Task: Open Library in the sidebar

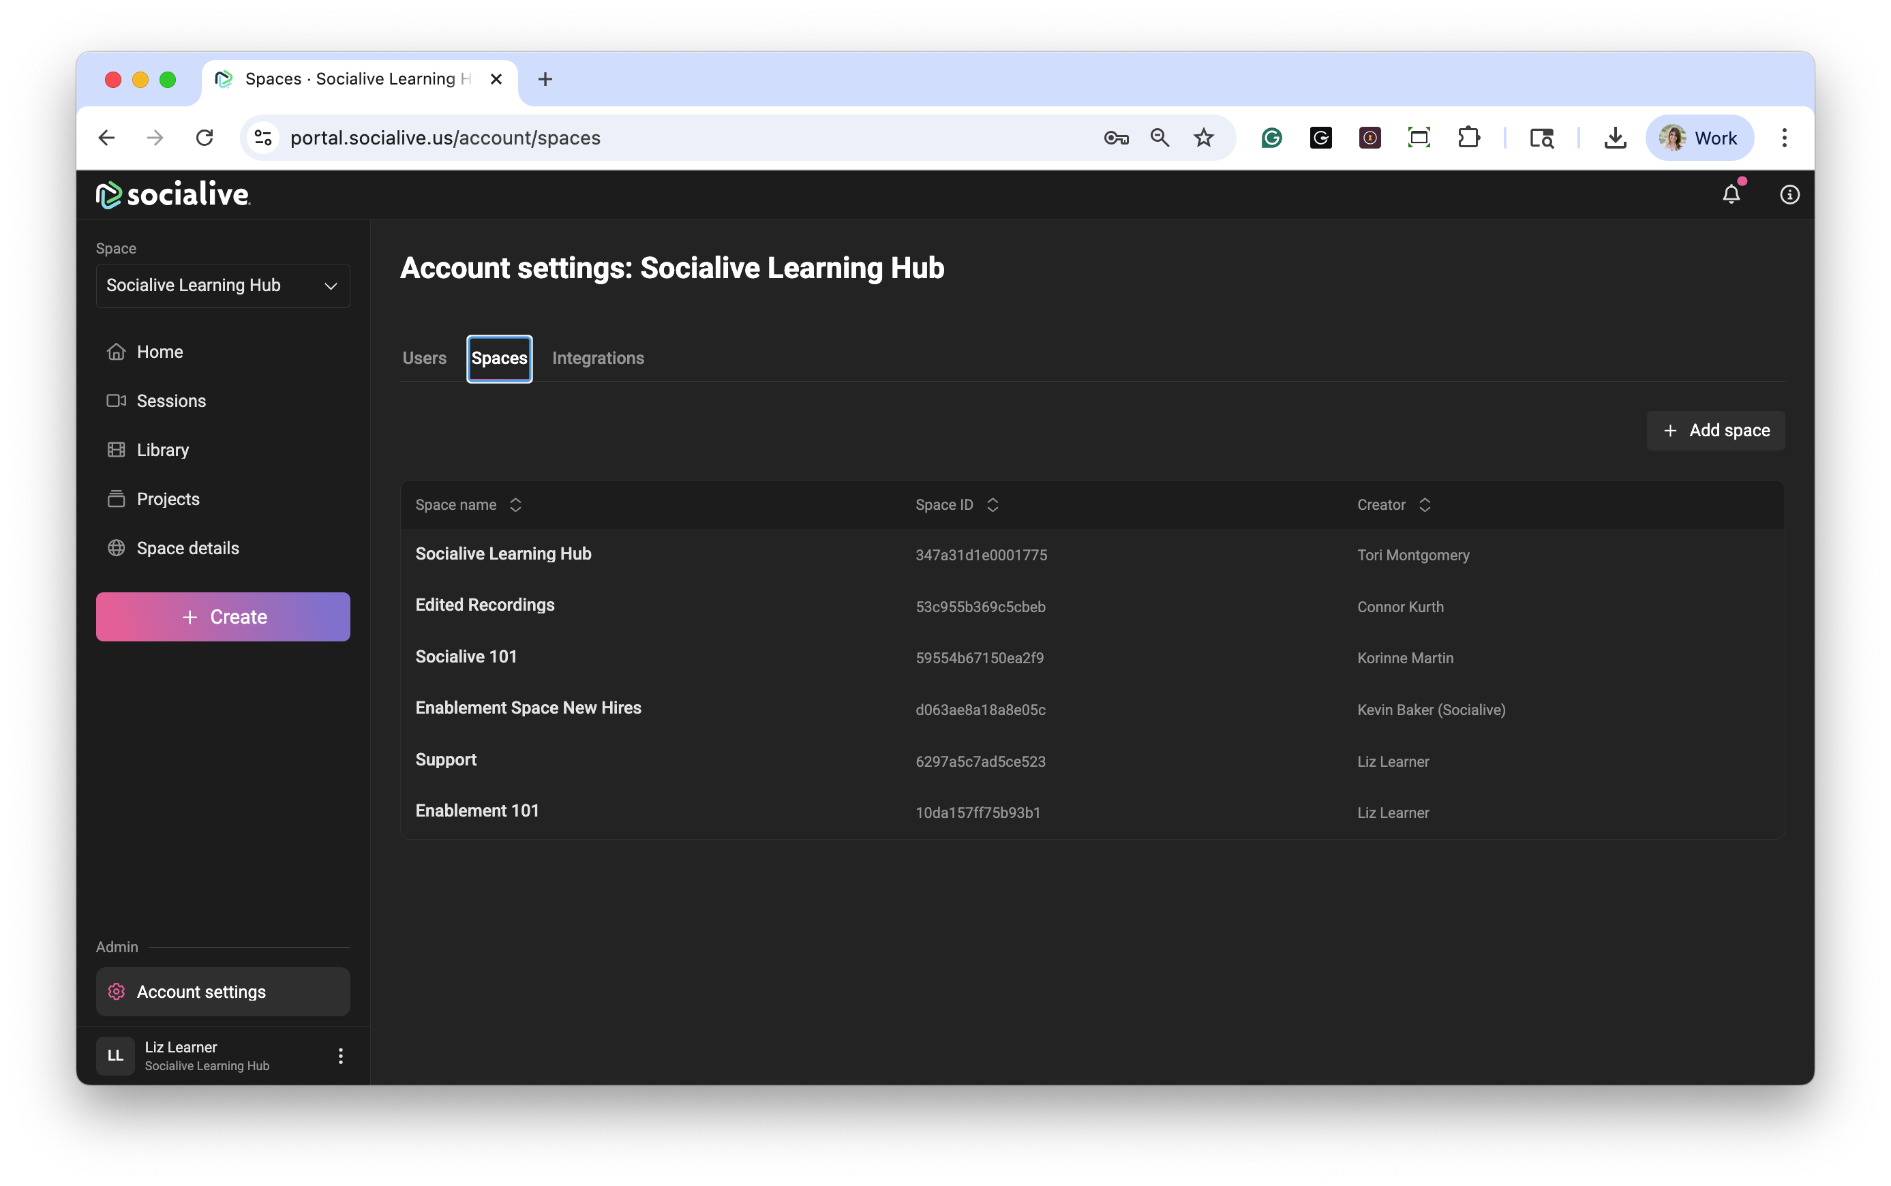Action: (x=162, y=451)
